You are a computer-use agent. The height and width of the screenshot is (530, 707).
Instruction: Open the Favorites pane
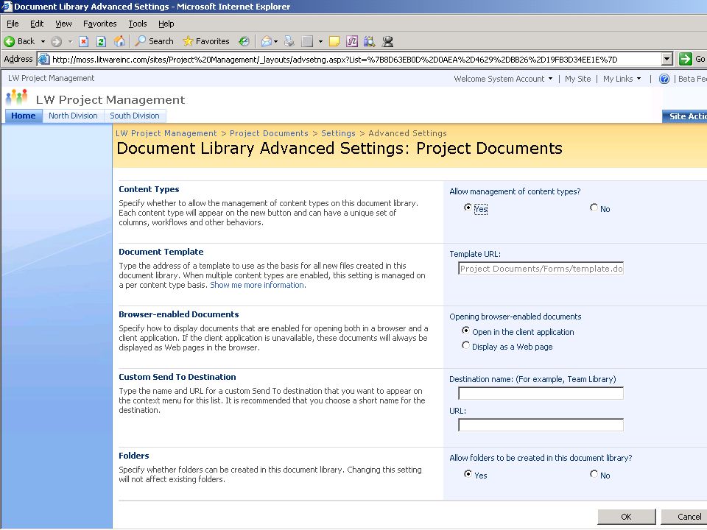pos(206,41)
